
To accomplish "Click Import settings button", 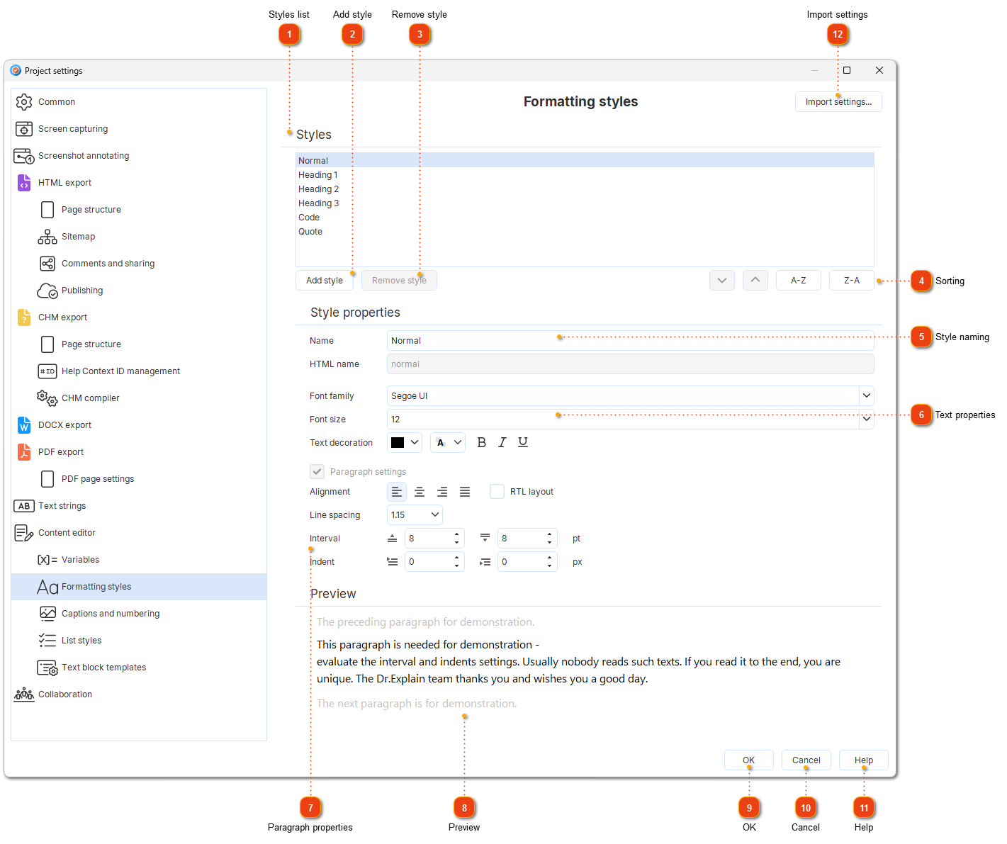I will coord(838,102).
